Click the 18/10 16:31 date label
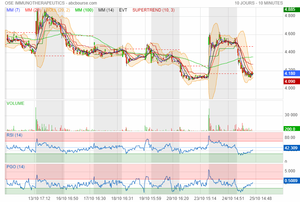Image resolution: width=300 pixels, height=202 pixels. click(122, 199)
